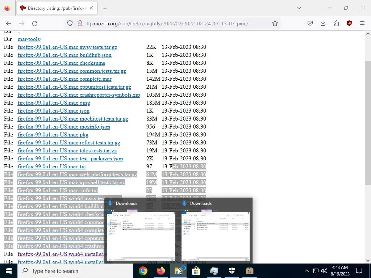
Task: Open the volume speaker tray icon
Action: pyautogui.click(x=324, y=271)
